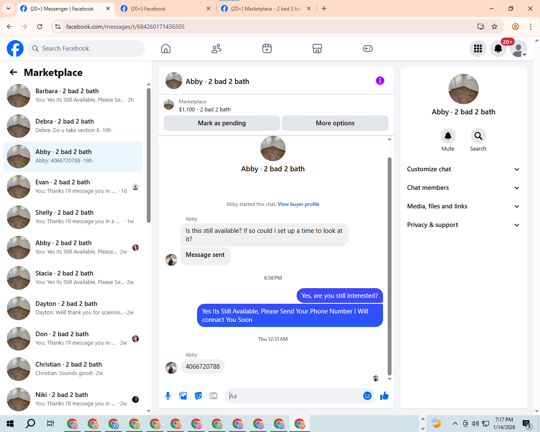
Task: Open $1,100 - 2 bad 2 bath listing
Action: (x=205, y=109)
